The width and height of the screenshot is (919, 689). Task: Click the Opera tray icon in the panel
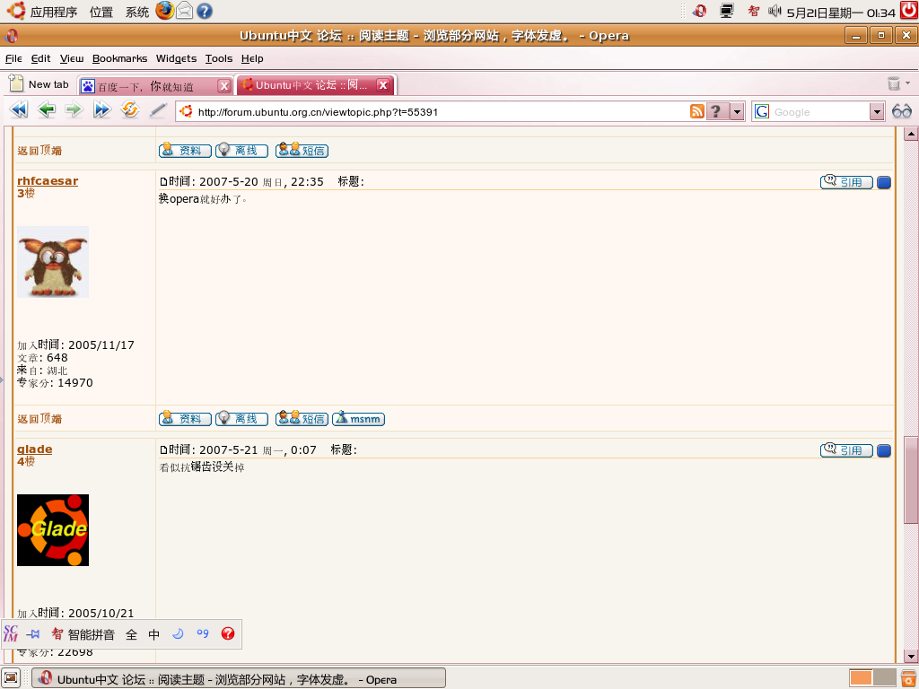tap(699, 11)
